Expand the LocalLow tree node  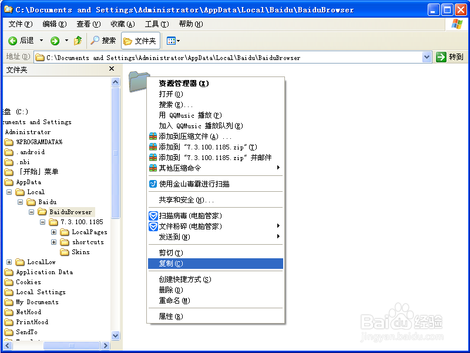click(9, 262)
